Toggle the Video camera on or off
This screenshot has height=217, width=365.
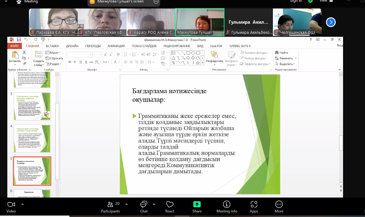11,207
